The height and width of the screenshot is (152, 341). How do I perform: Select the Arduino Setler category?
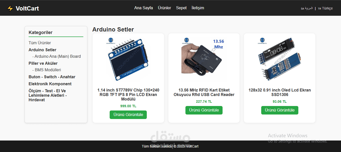click(42, 50)
